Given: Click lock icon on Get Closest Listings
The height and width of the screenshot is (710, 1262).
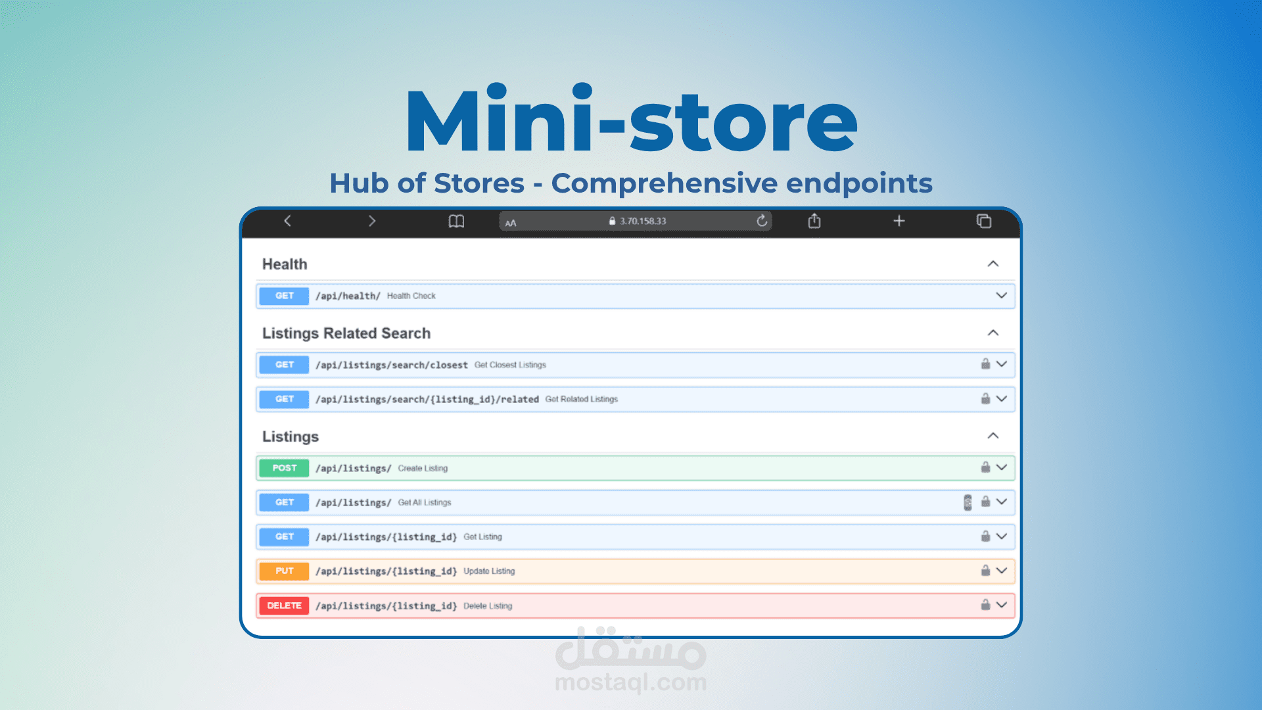Looking at the screenshot, I should tap(985, 364).
